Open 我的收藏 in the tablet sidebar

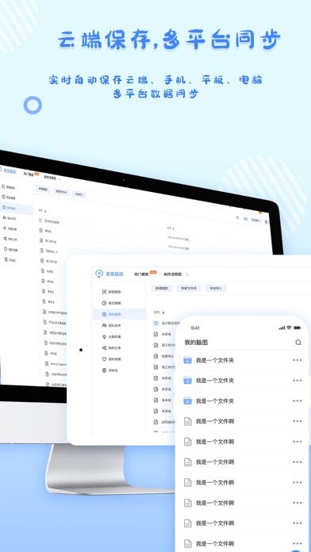click(x=112, y=359)
